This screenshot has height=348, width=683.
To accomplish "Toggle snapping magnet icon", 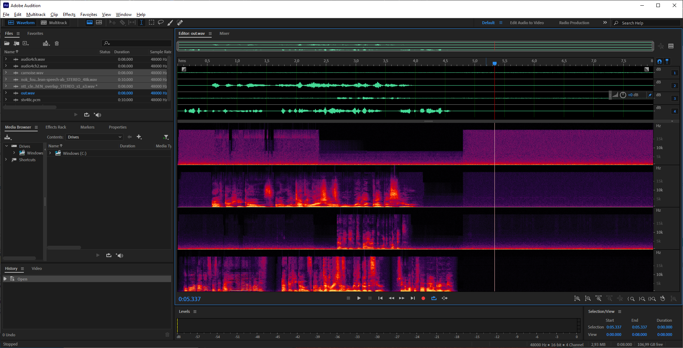I will (x=659, y=61).
